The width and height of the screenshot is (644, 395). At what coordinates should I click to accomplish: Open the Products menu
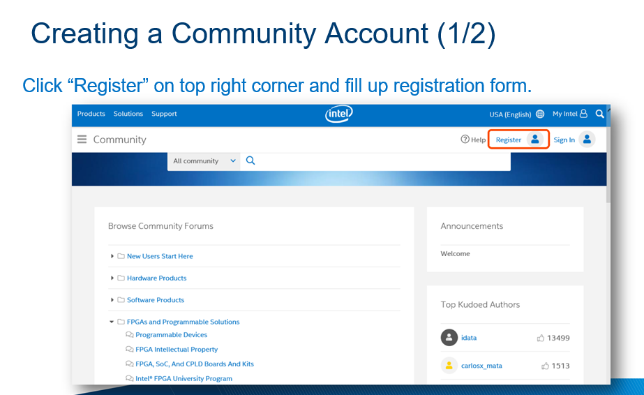(x=91, y=114)
